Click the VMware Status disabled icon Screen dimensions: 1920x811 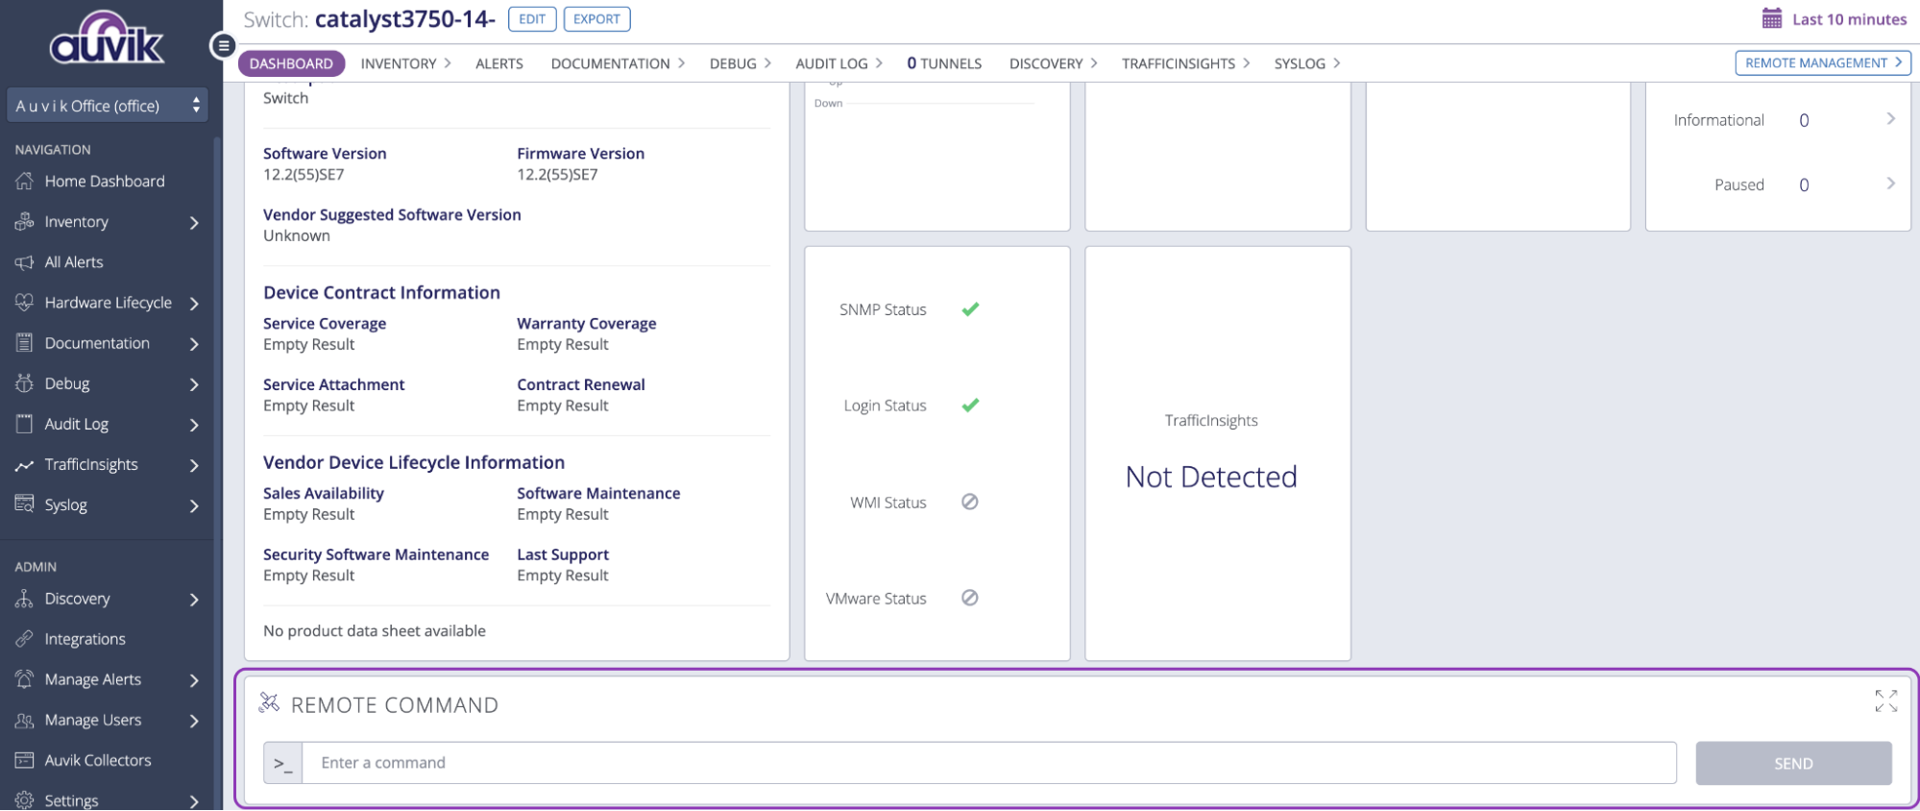970,598
